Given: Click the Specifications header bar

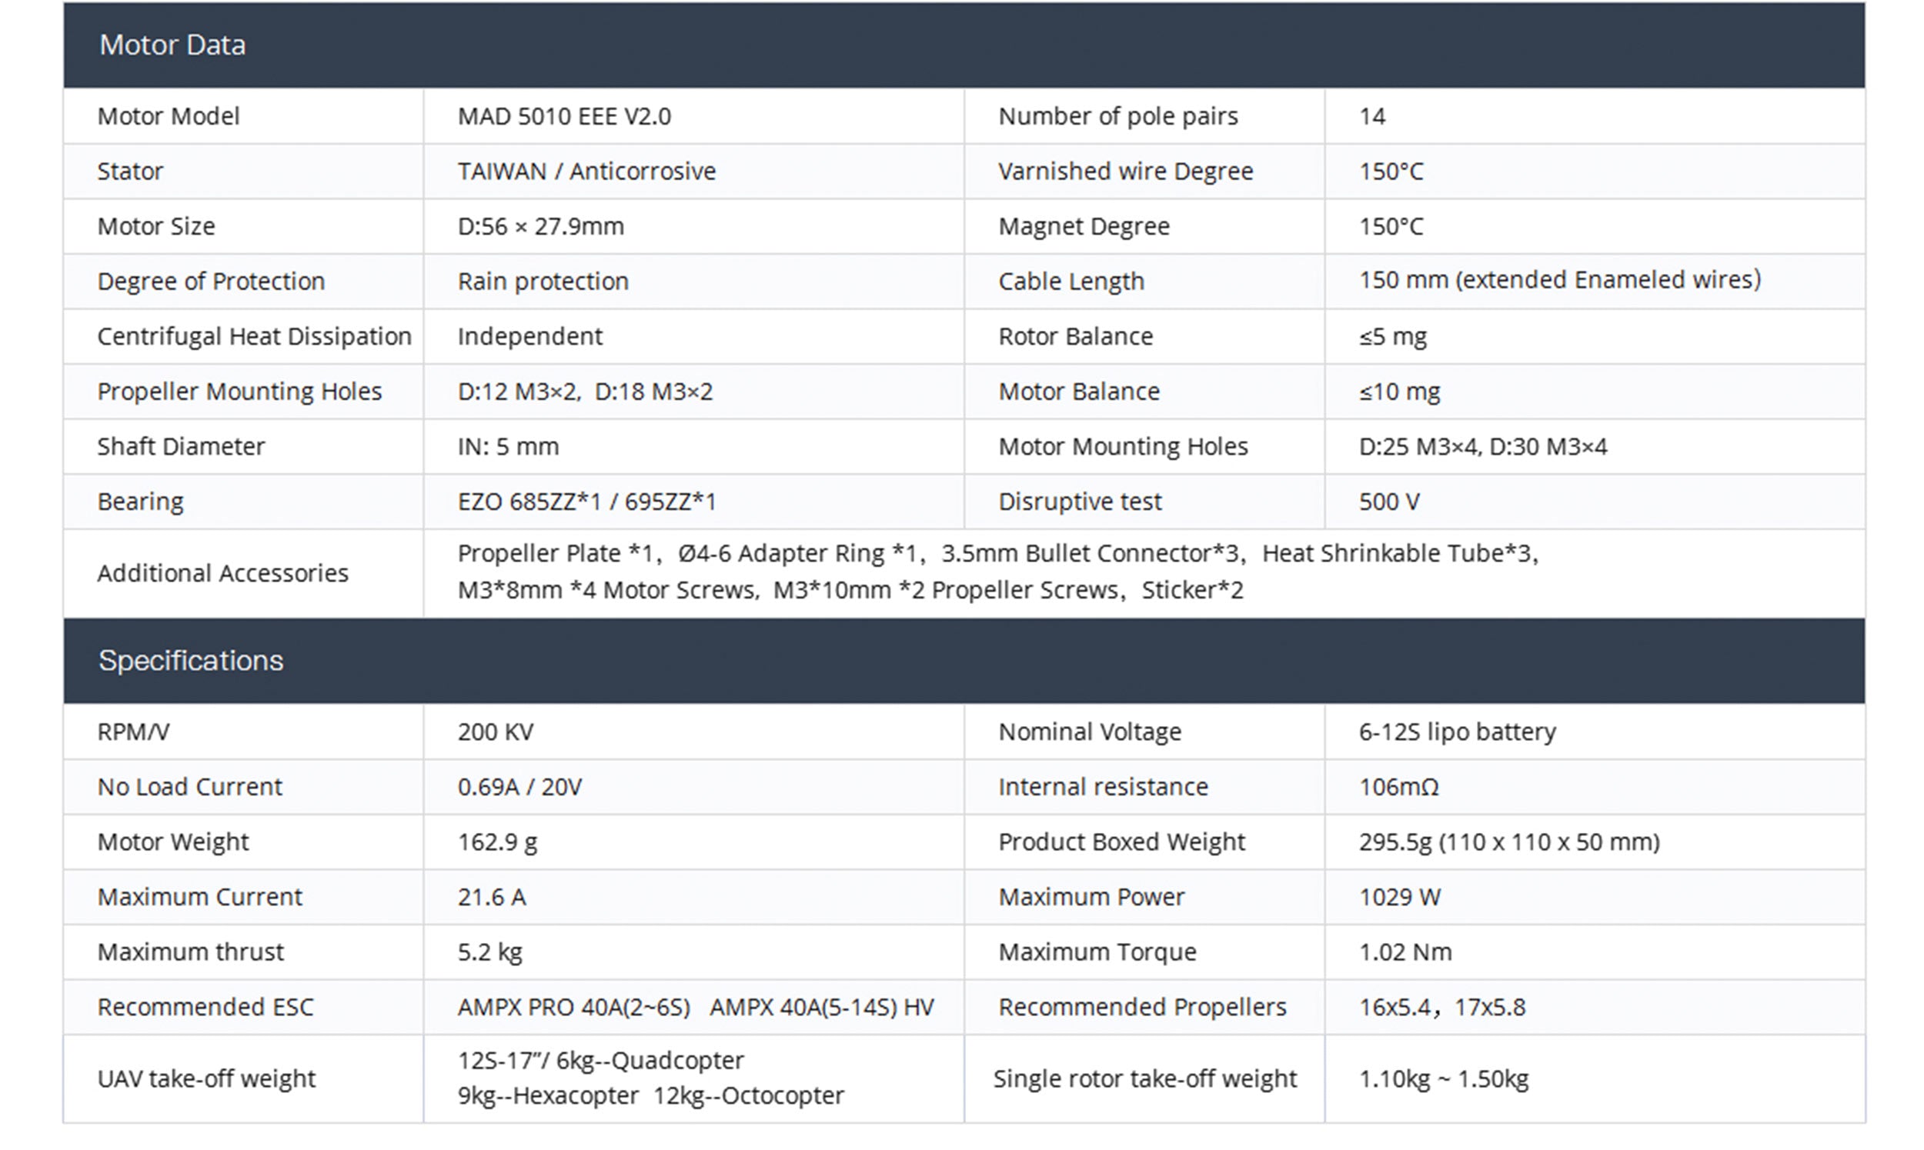Looking at the screenshot, I should coord(964,661).
